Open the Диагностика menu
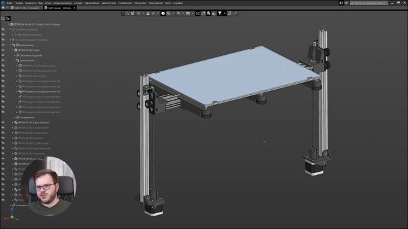Screen dimensions: 408x229 [x=109, y=3]
